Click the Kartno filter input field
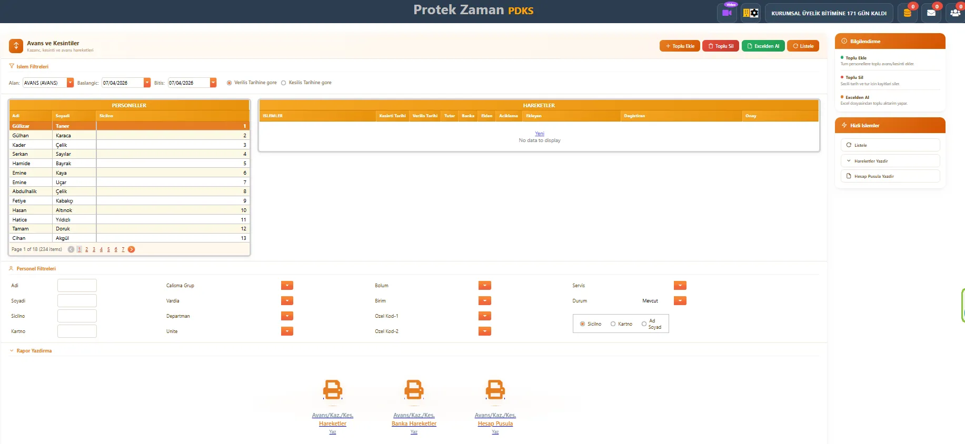965x444 pixels. tap(77, 331)
